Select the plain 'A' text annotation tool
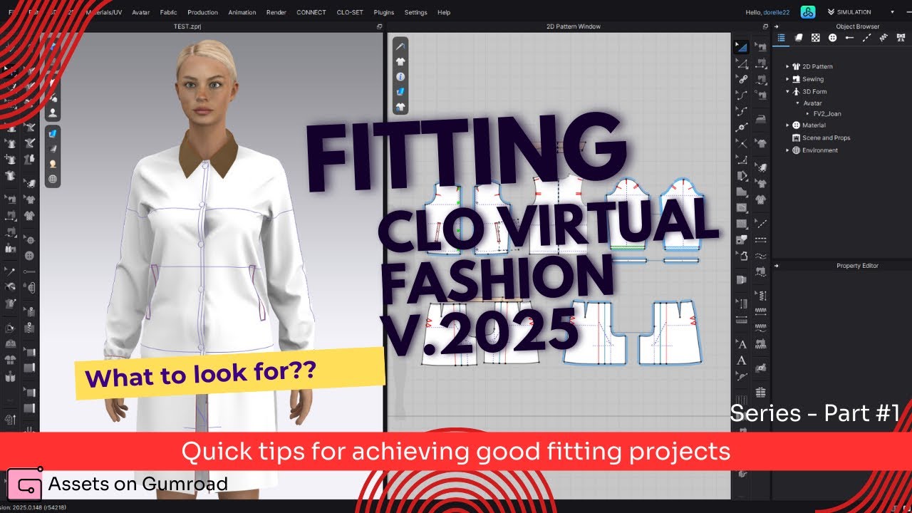The height and width of the screenshot is (513, 912). point(742,361)
